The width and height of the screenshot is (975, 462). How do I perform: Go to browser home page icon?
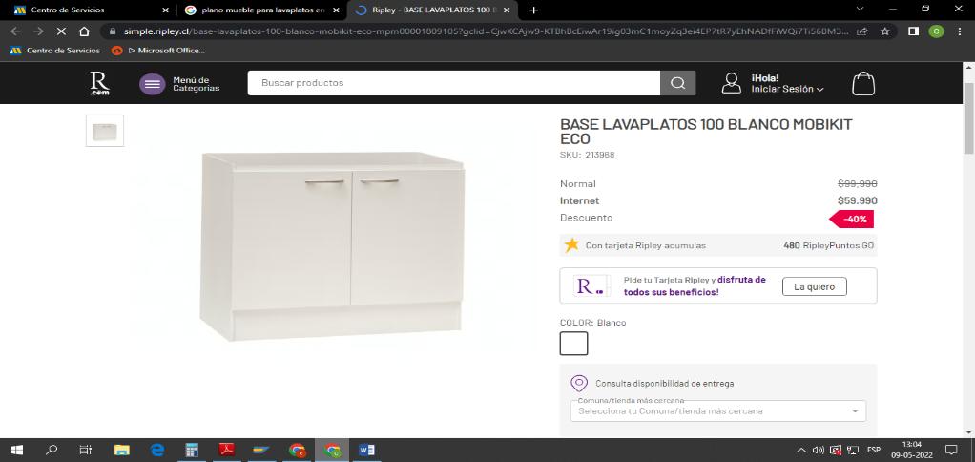tap(84, 31)
